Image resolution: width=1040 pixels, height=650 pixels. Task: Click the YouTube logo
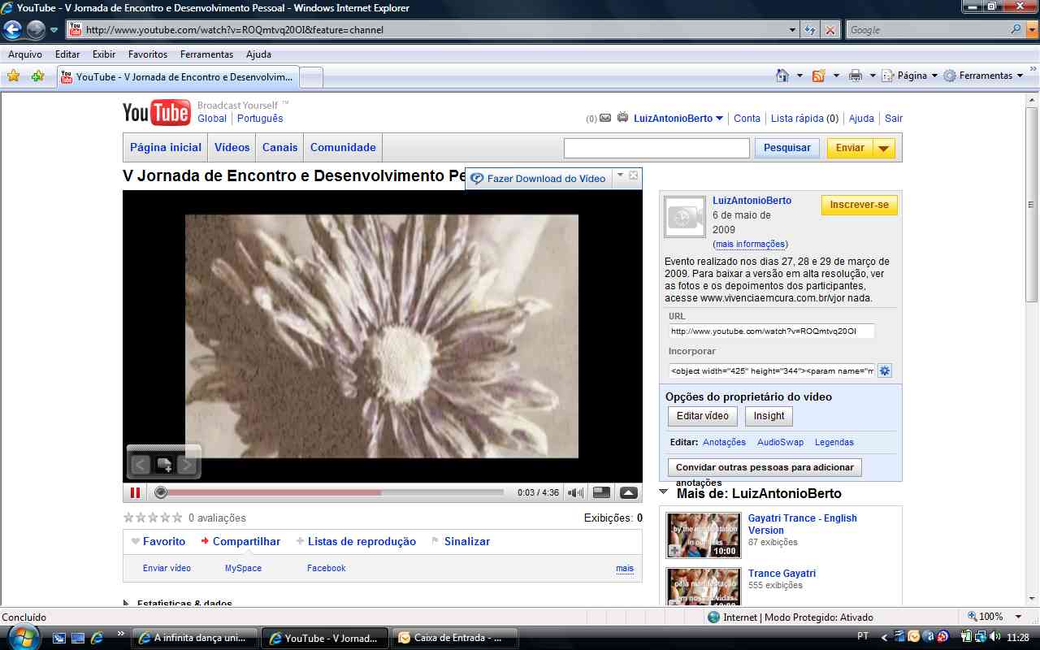pos(156,112)
